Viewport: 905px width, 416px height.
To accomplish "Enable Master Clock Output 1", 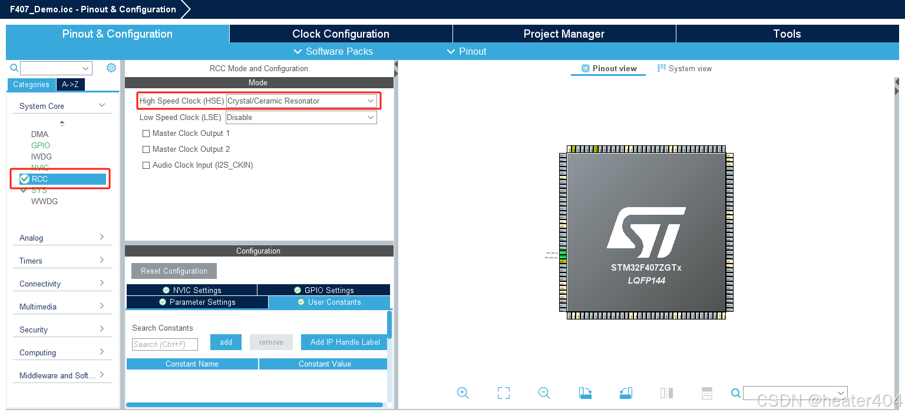I will point(146,134).
